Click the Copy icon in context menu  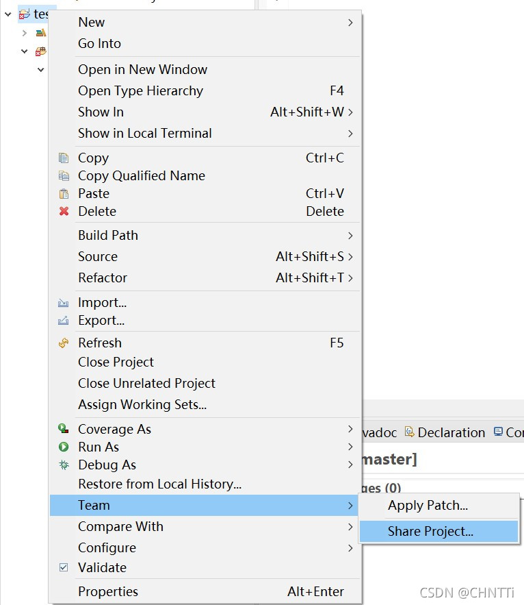[x=64, y=158]
